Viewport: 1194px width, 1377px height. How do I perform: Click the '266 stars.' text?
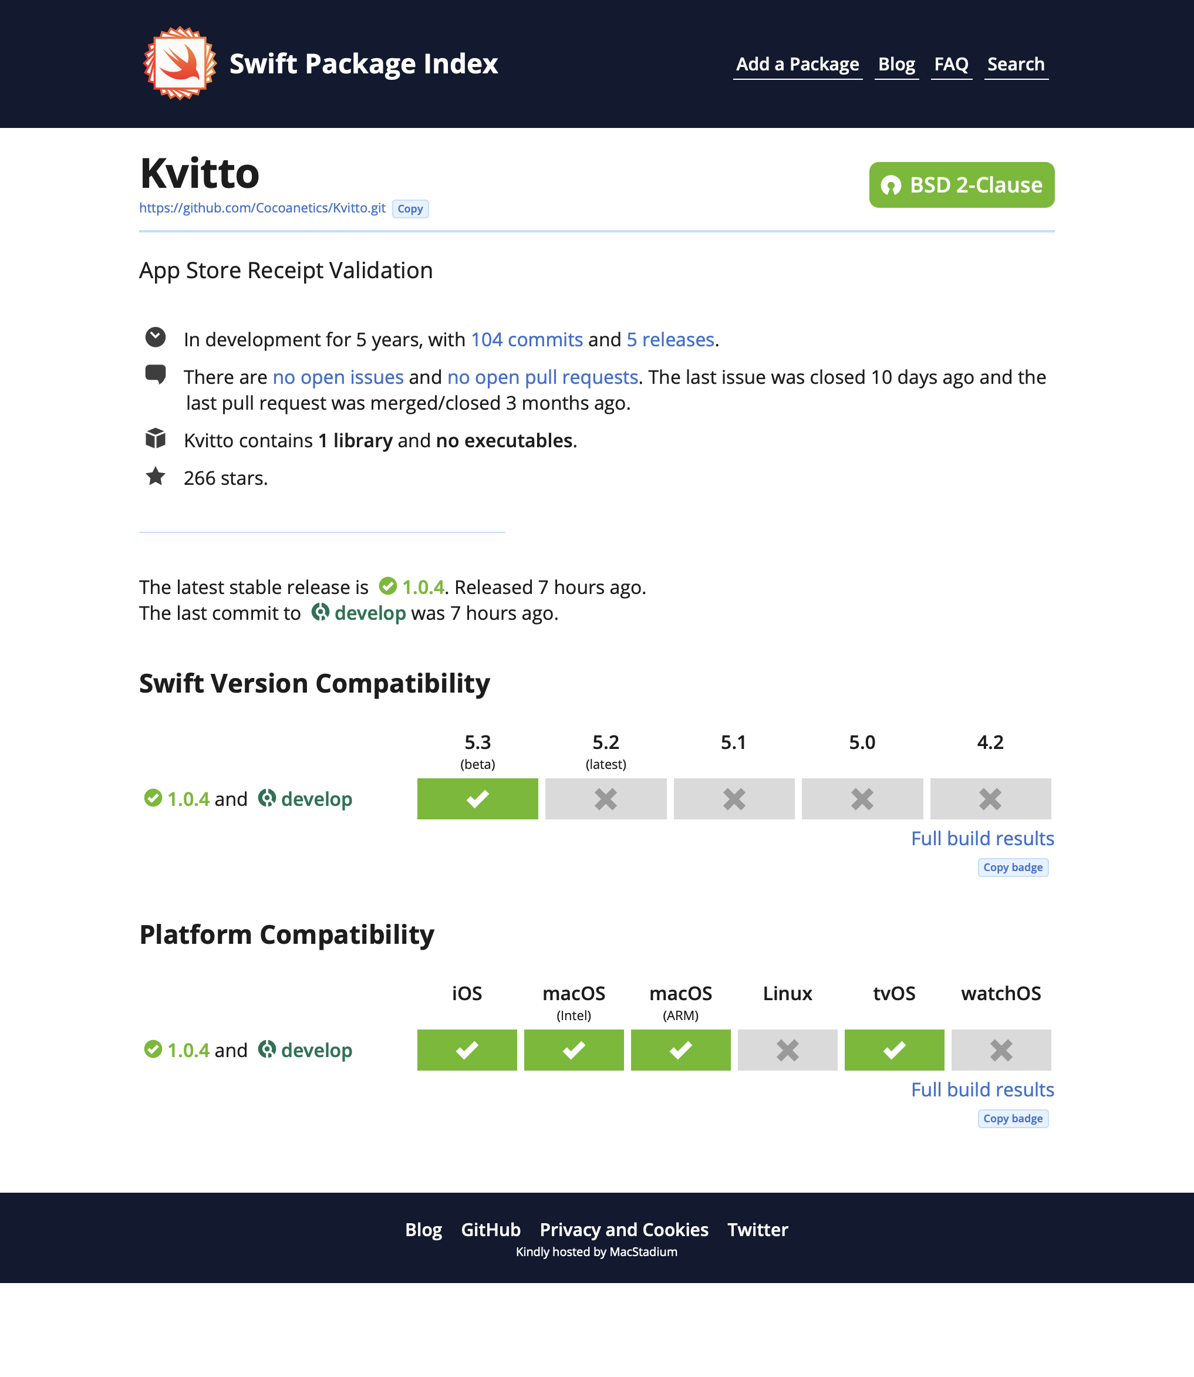(x=226, y=478)
